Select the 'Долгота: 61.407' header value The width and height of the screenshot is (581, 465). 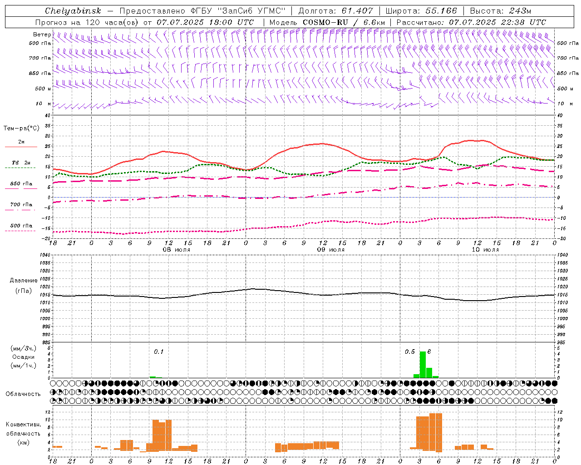click(335, 11)
